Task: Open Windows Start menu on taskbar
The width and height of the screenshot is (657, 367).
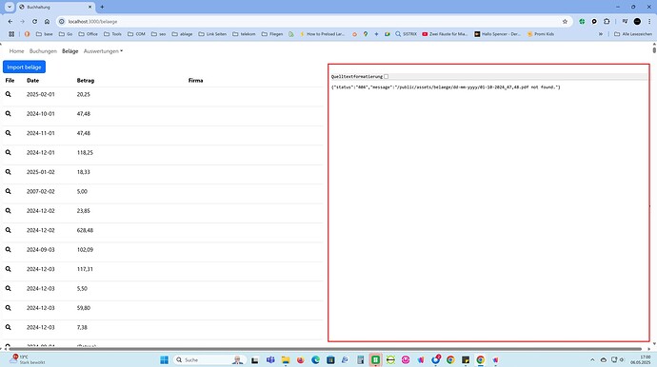Action: coord(164,360)
